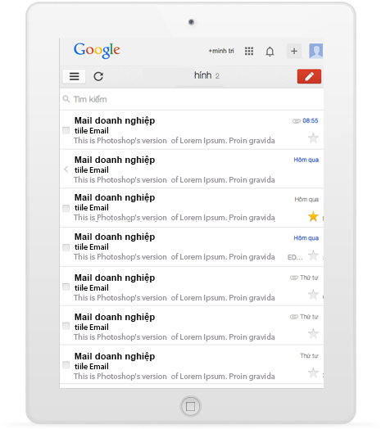
Task: Tick checkbox of the last Thứ tư email
Action: coord(66,365)
